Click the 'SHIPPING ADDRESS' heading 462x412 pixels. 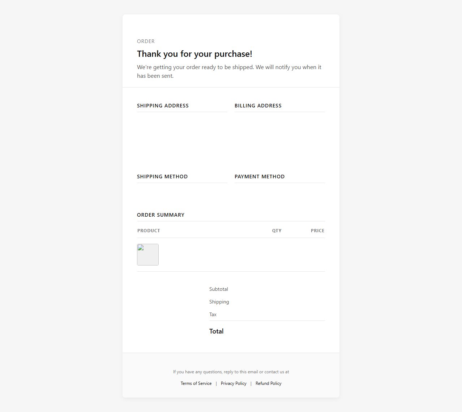click(x=163, y=106)
